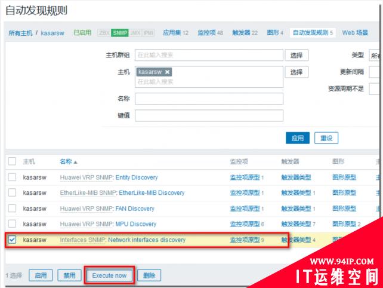Open EtherLike-MIB Discovery rule
The image size is (383, 288).
point(152,193)
